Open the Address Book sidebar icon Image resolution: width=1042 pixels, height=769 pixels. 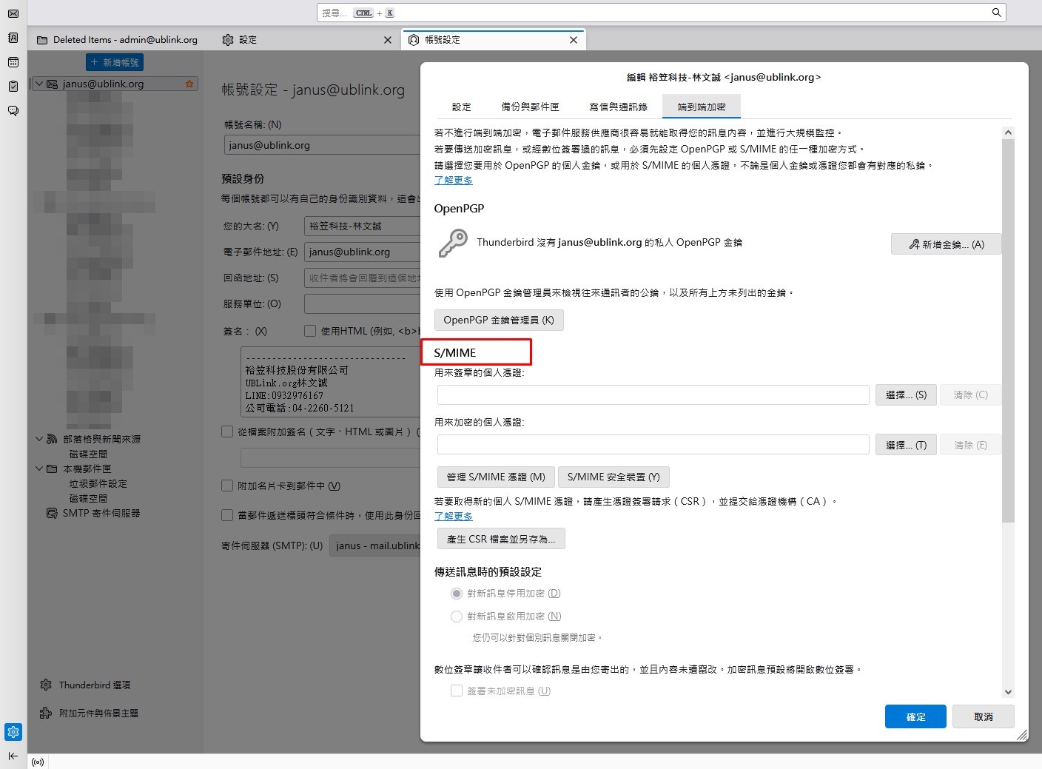(13, 38)
